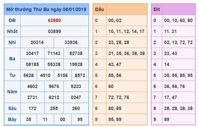The image size is (199, 127).
Task: Click the Bảy row label
Action: coord(12,119)
